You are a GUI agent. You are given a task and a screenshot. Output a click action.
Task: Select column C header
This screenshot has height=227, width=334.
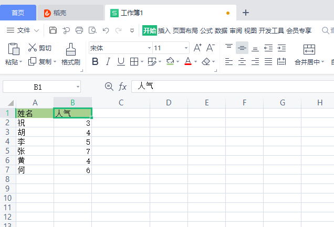tap(121, 103)
